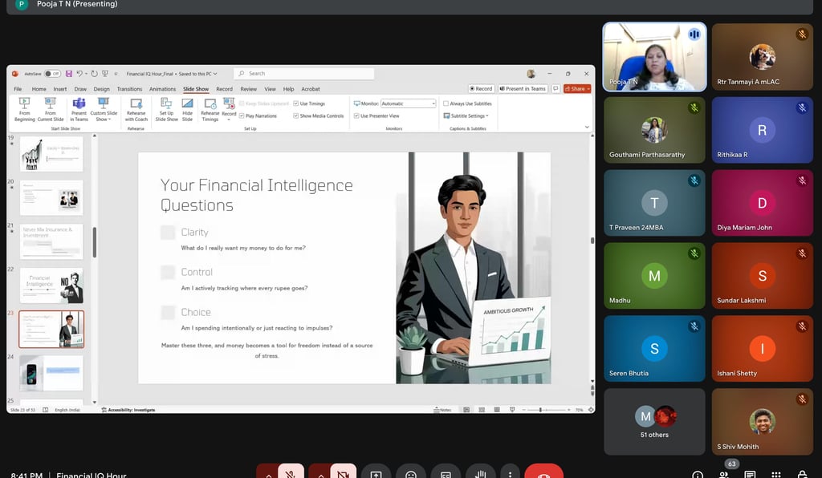Image resolution: width=822 pixels, height=478 pixels.
Task: Expand the ribbon Record dropdown arrow
Action: tap(229, 119)
